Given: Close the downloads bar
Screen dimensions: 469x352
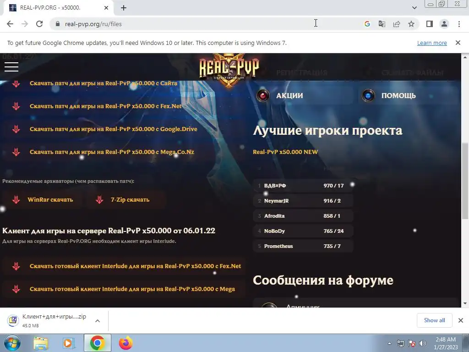Looking at the screenshot, I should click(x=461, y=320).
